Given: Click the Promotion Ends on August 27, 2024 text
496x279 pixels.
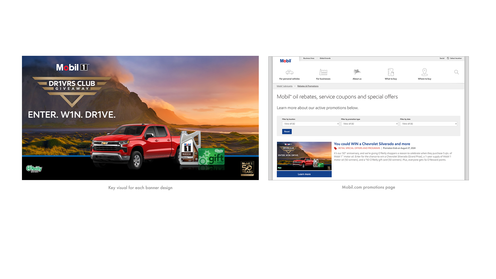Looking at the screenshot, I should click(x=399, y=148).
